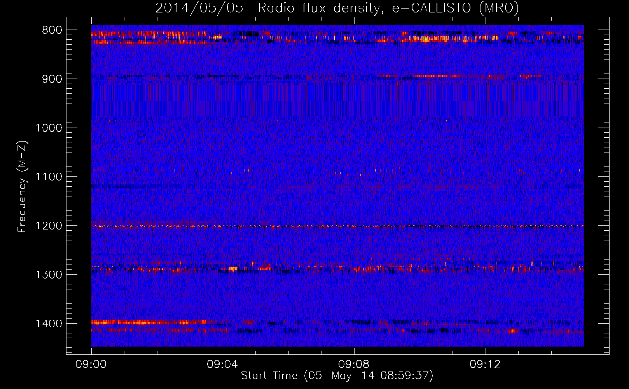
Task: Click the 09:08 time tick label
Action: [x=354, y=364]
